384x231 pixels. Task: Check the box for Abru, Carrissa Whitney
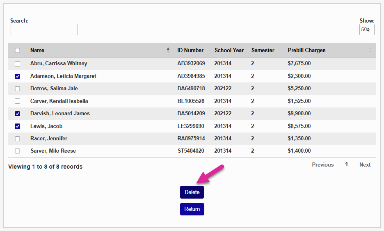pyautogui.click(x=17, y=64)
